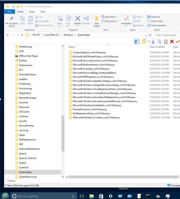Open the File menu
The image size is (180, 199).
click(x=10, y=12)
